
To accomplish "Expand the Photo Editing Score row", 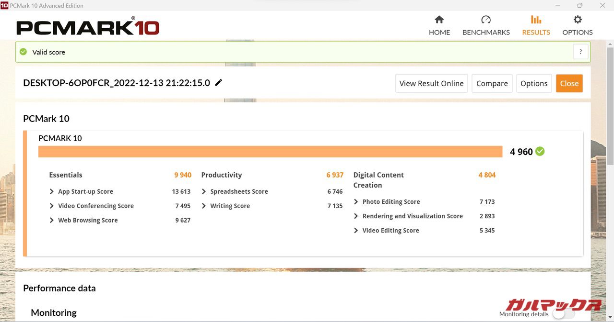I will click(x=356, y=202).
